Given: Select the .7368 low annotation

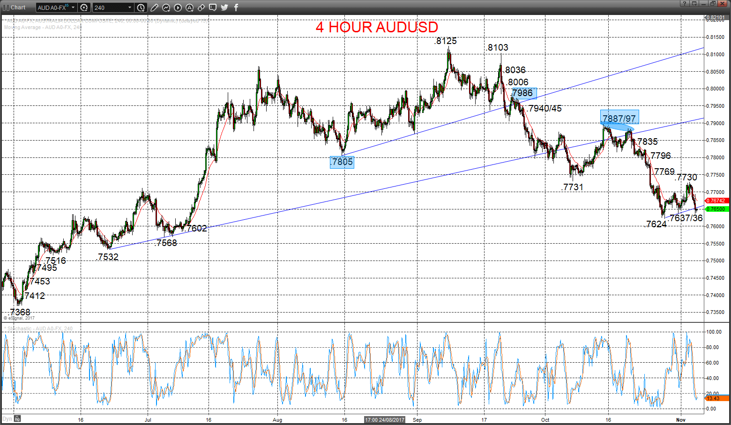Looking at the screenshot, I should pyautogui.click(x=19, y=312).
